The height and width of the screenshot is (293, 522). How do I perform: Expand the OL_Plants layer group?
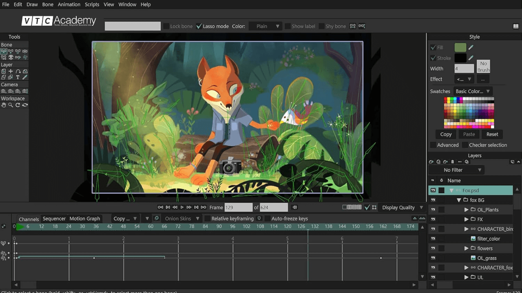[x=467, y=210]
